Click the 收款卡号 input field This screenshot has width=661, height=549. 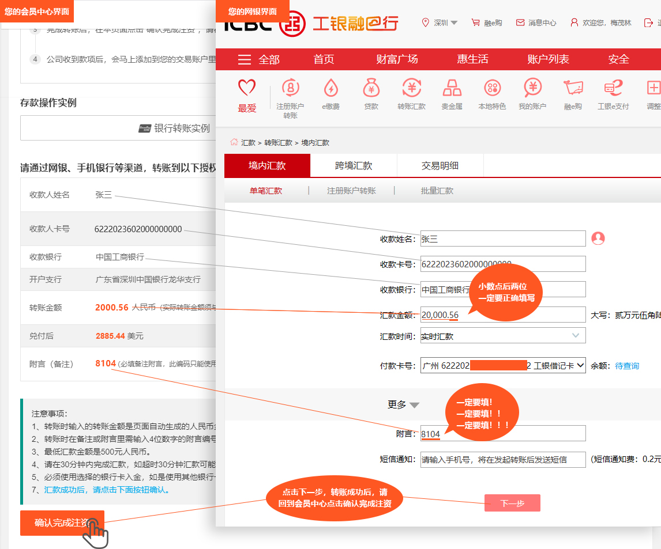503,263
